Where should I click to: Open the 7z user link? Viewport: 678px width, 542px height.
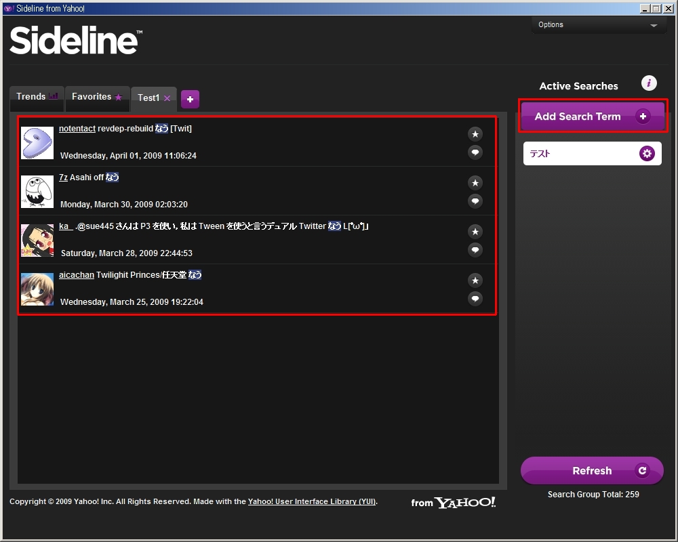tap(63, 178)
